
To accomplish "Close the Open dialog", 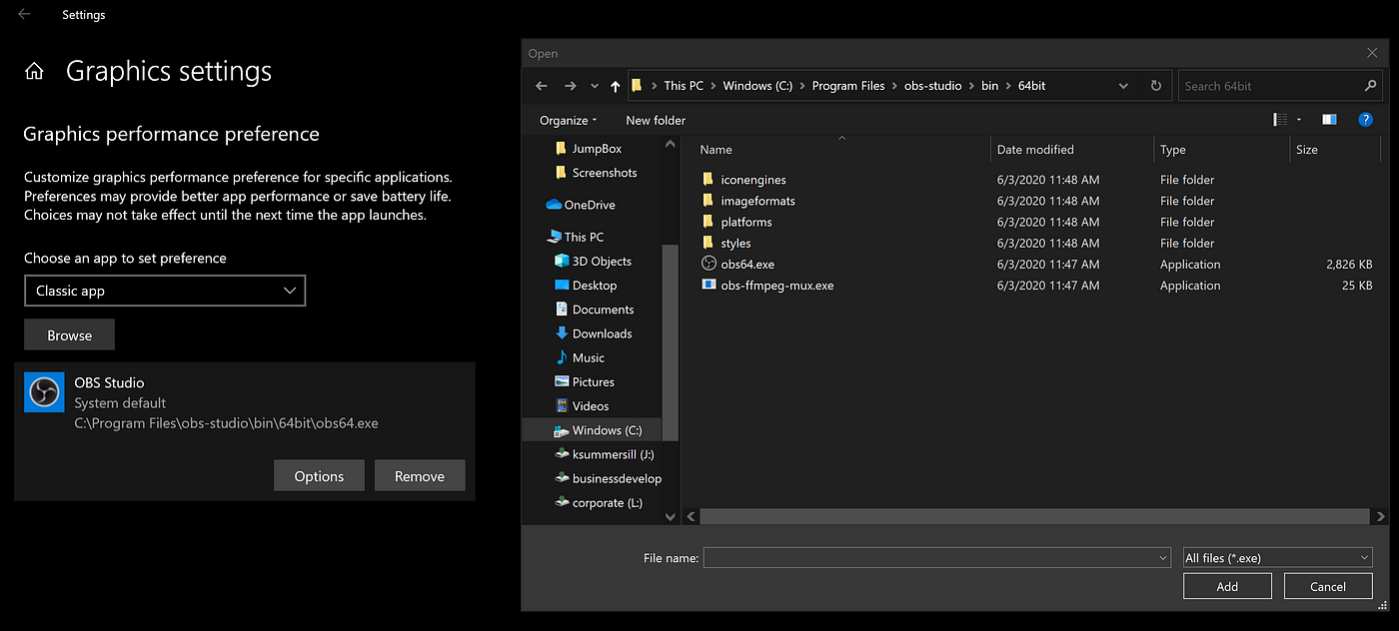I will click(1372, 53).
